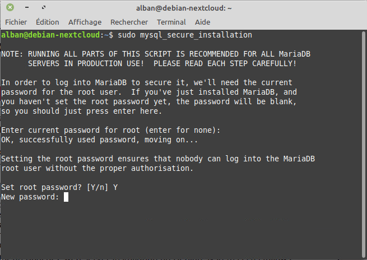Open the Affichage menu
Image resolution: width=367 pixels, height=260 pixels.
coord(85,22)
